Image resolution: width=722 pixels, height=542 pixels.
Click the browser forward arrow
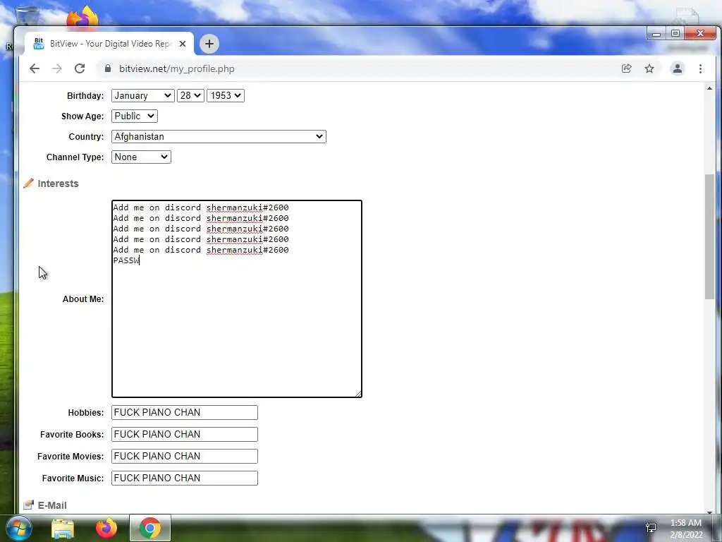coord(57,68)
